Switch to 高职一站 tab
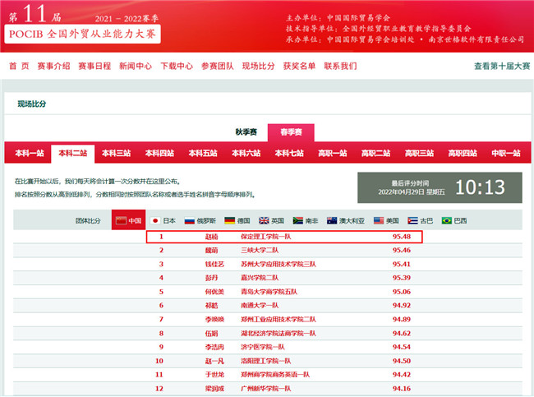The image size is (534, 397). 333,154
